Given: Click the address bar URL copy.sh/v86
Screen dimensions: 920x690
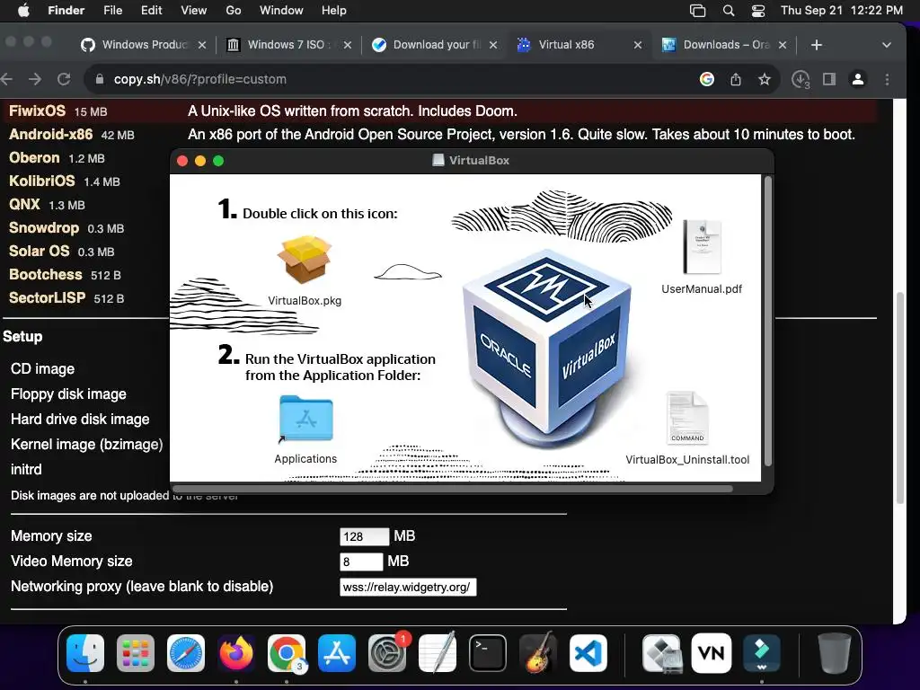Looking at the screenshot, I should pos(200,79).
